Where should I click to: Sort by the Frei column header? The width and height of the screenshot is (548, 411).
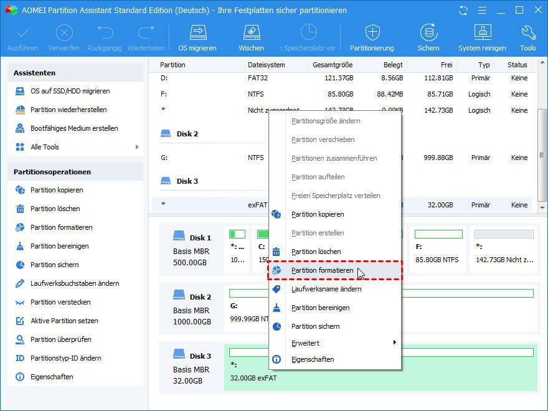pyautogui.click(x=446, y=65)
